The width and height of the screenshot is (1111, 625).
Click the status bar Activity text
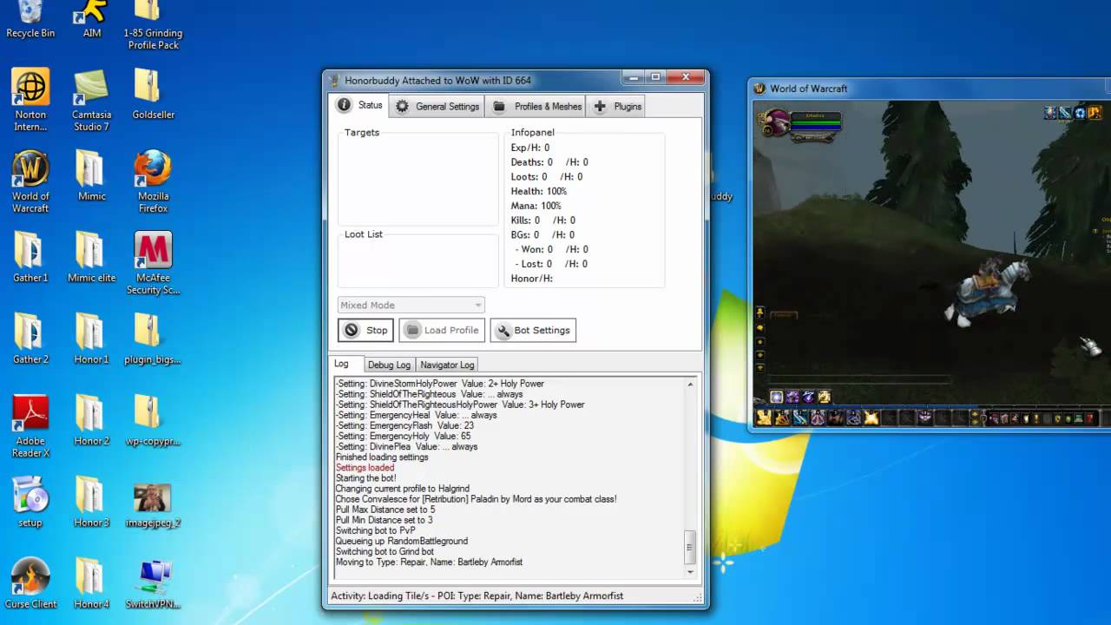(477, 595)
